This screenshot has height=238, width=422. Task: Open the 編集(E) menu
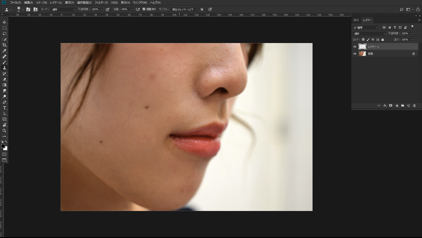28,2
